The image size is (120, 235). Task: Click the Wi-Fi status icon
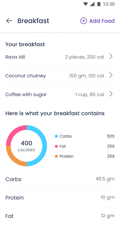(86, 4)
